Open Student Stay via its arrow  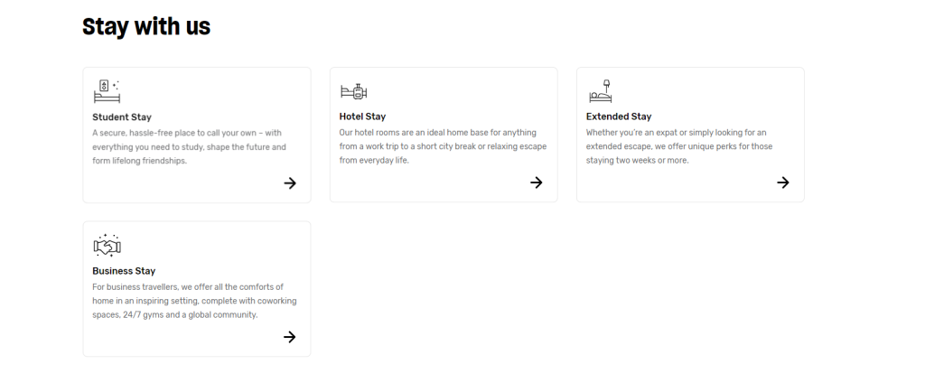(289, 182)
